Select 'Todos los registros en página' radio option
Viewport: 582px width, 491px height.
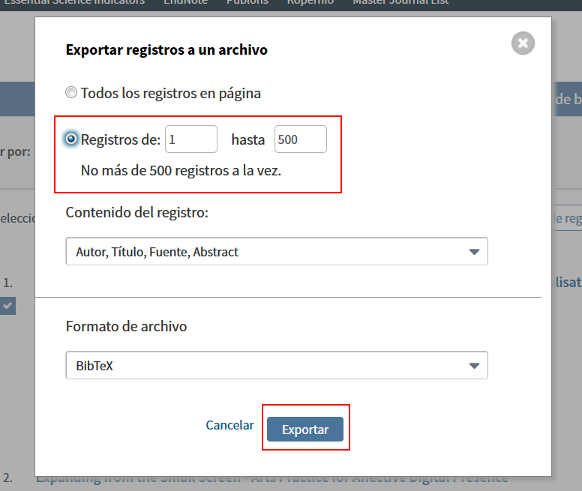[71, 92]
